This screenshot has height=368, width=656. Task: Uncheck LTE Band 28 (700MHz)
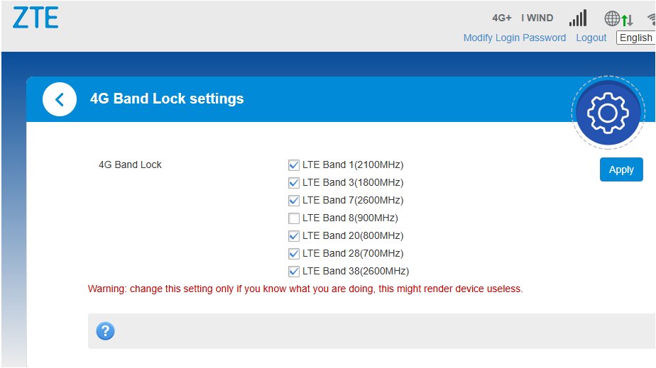(294, 254)
